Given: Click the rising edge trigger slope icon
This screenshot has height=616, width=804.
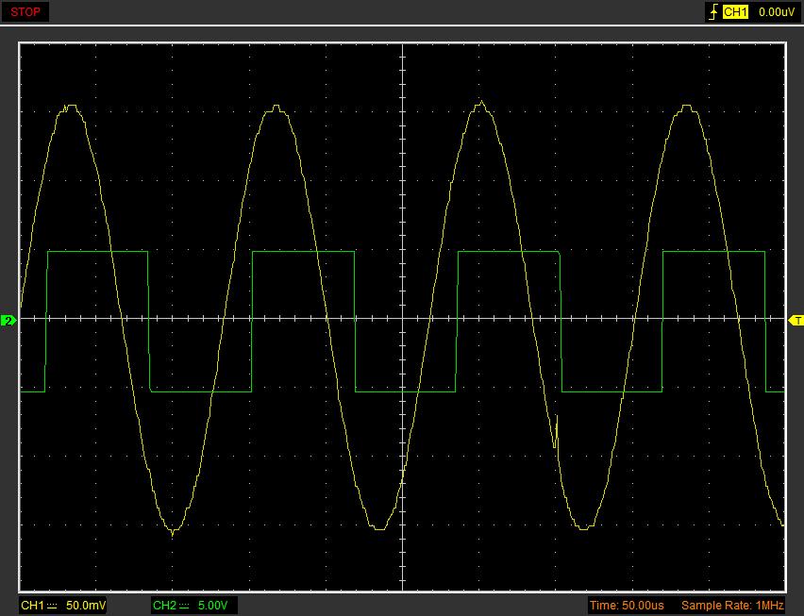Looking at the screenshot, I should 712,12.
